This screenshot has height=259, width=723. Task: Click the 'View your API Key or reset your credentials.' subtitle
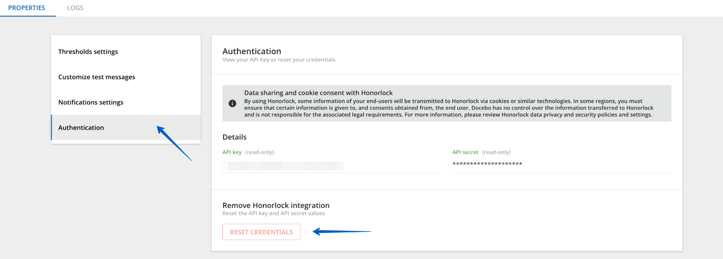pos(280,60)
